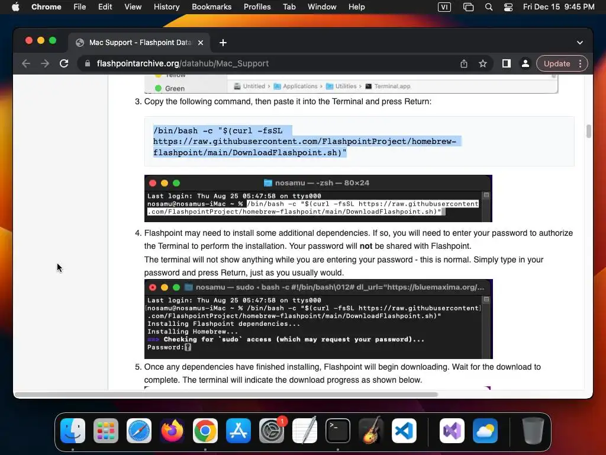Viewport: 606px width, 455px height.
Task: Open the Help menu
Action: [x=356, y=7]
